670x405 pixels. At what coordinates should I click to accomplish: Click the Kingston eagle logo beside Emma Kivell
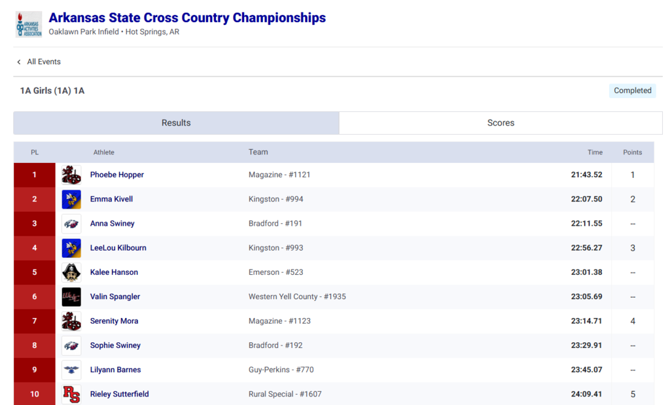click(x=71, y=199)
